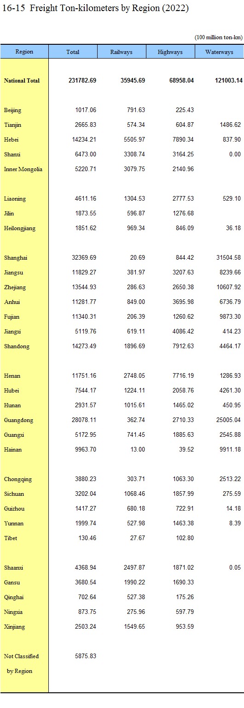Click the Hainan railways value 13.00
Screen dimensions: 244x708
(x=138, y=450)
